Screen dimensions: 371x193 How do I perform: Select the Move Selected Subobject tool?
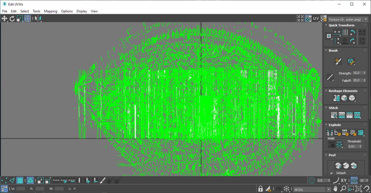pyautogui.click(x=4, y=19)
